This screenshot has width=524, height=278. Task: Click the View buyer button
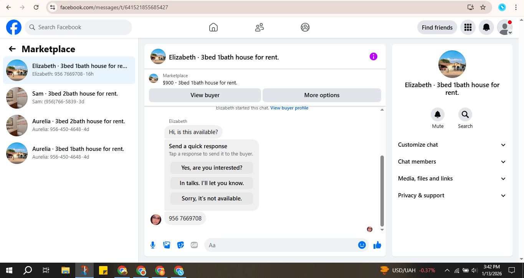pyautogui.click(x=205, y=95)
